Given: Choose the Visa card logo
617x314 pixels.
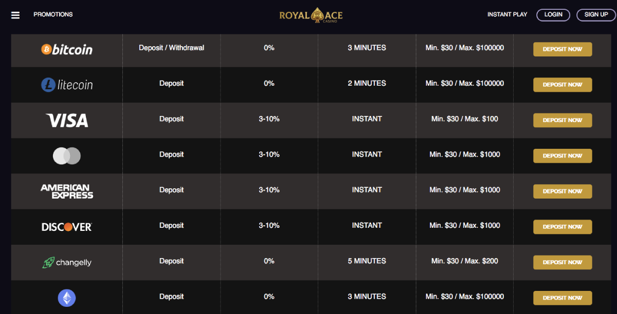Looking at the screenshot, I should click(67, 121).
